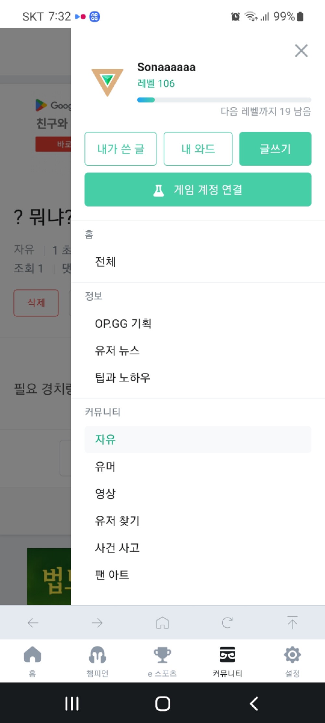Close the side menu with X icon
The height and width of the screenshot is (723, 325).
[x=301, y=51]
